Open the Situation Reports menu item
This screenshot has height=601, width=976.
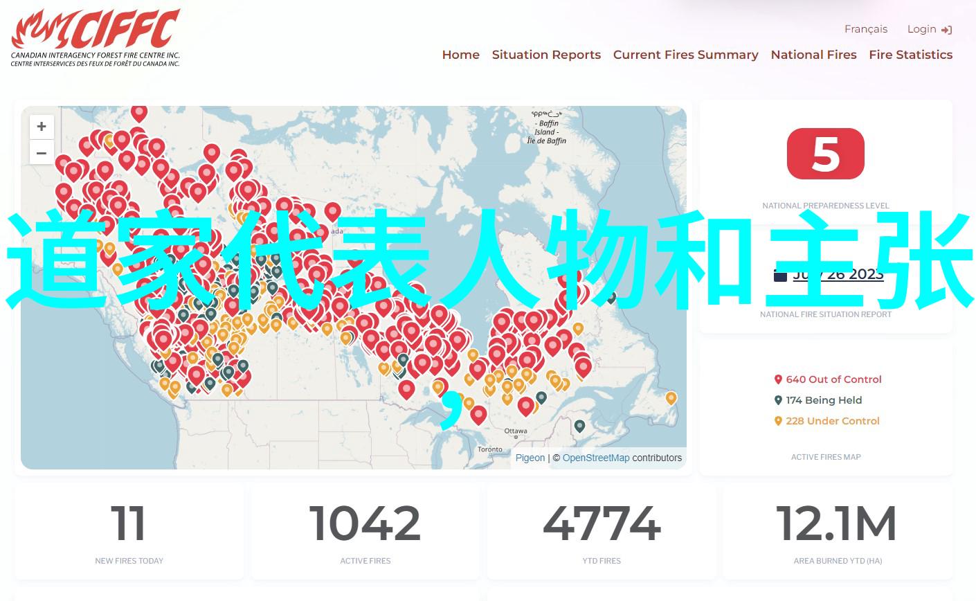pyautogui.click(x=546, y=55)
